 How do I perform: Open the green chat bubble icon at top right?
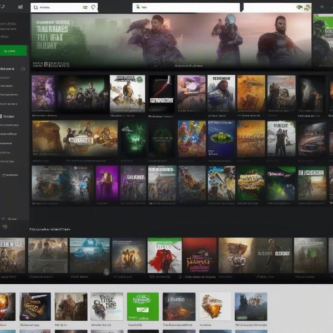pyautogui.click(x=300, y=7)
